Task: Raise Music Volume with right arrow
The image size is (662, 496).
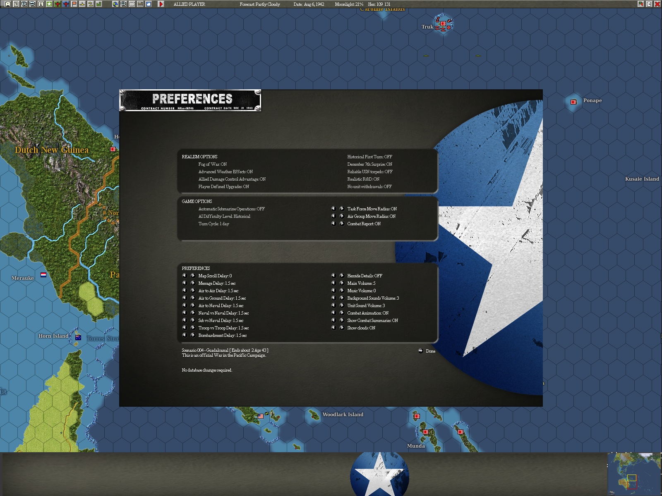Action: point(342,291)
